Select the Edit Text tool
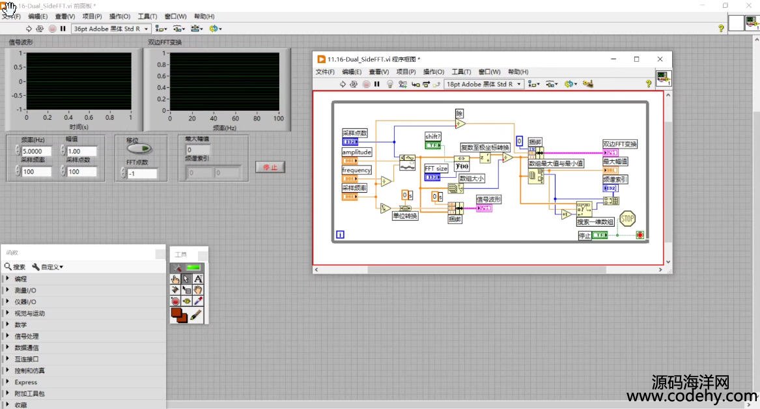The image size is (760, 409). coord(198,279)
